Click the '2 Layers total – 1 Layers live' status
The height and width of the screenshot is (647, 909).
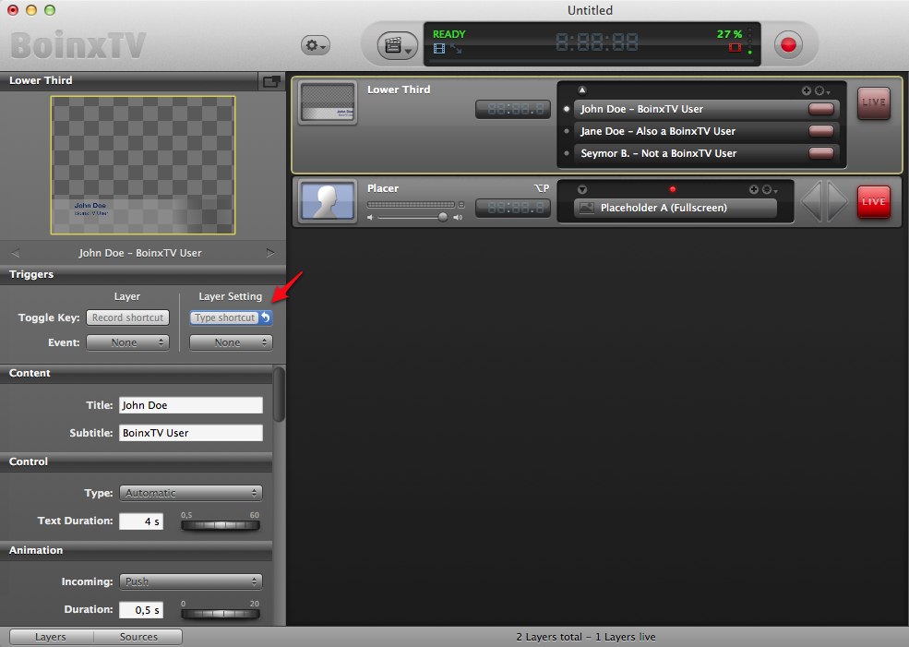click(585, 637)
